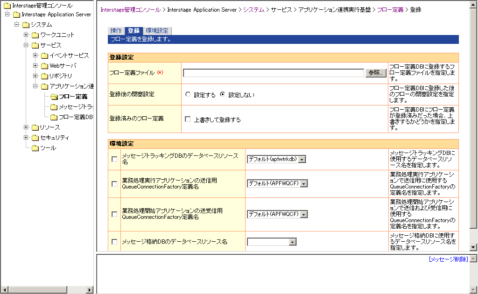The image size is (478, 294).
Task: Enable メッセージ格納DB resource name checkbox
Action: click(114, 242)
